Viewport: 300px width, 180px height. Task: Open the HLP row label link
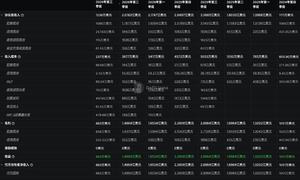point(10,82)
